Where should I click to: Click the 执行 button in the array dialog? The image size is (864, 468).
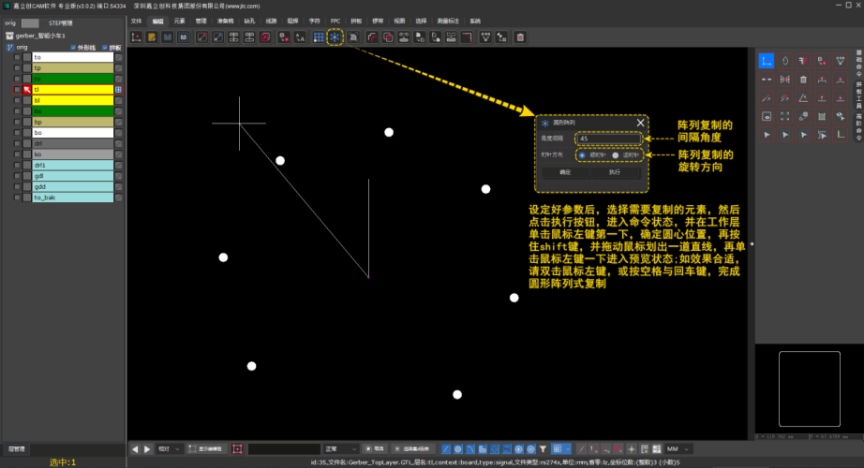tap(615, 172)
